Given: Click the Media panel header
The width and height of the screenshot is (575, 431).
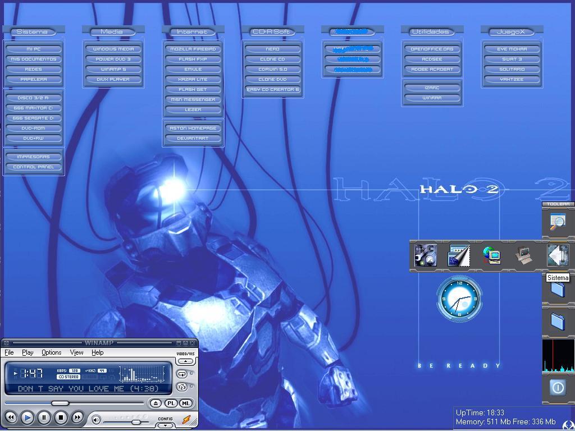Looking at the screenshot, I should 112,32.
